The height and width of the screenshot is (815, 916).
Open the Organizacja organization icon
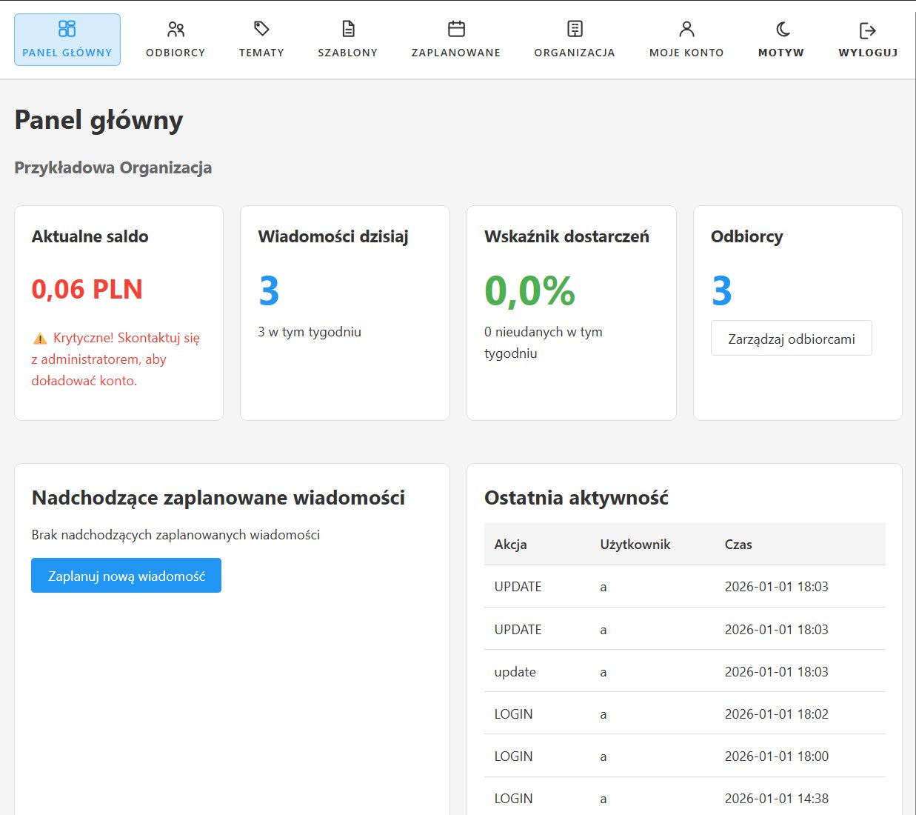[574, 28]
